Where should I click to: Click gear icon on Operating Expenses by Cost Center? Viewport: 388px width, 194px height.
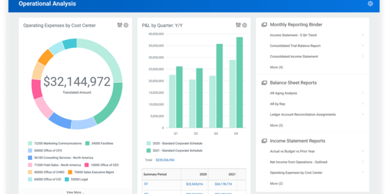coord(126,25)
